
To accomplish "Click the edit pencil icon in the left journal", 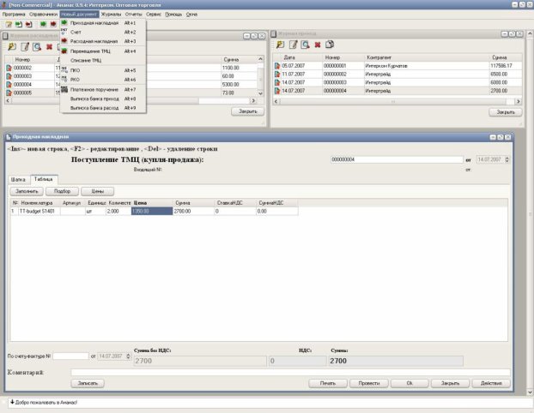I will coord(25,46).
